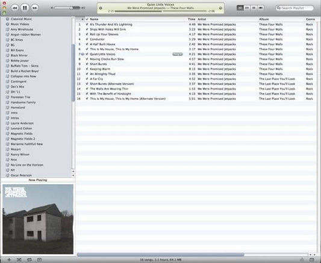Click the right arrow in the song display
Screen dimensions: 321x263
tap(220, 8)
